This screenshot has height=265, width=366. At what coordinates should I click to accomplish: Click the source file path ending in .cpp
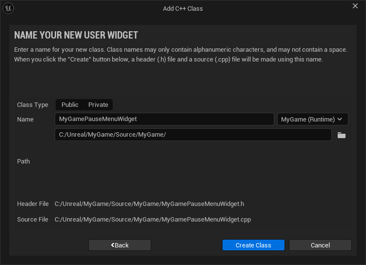[x=153, y=220]
